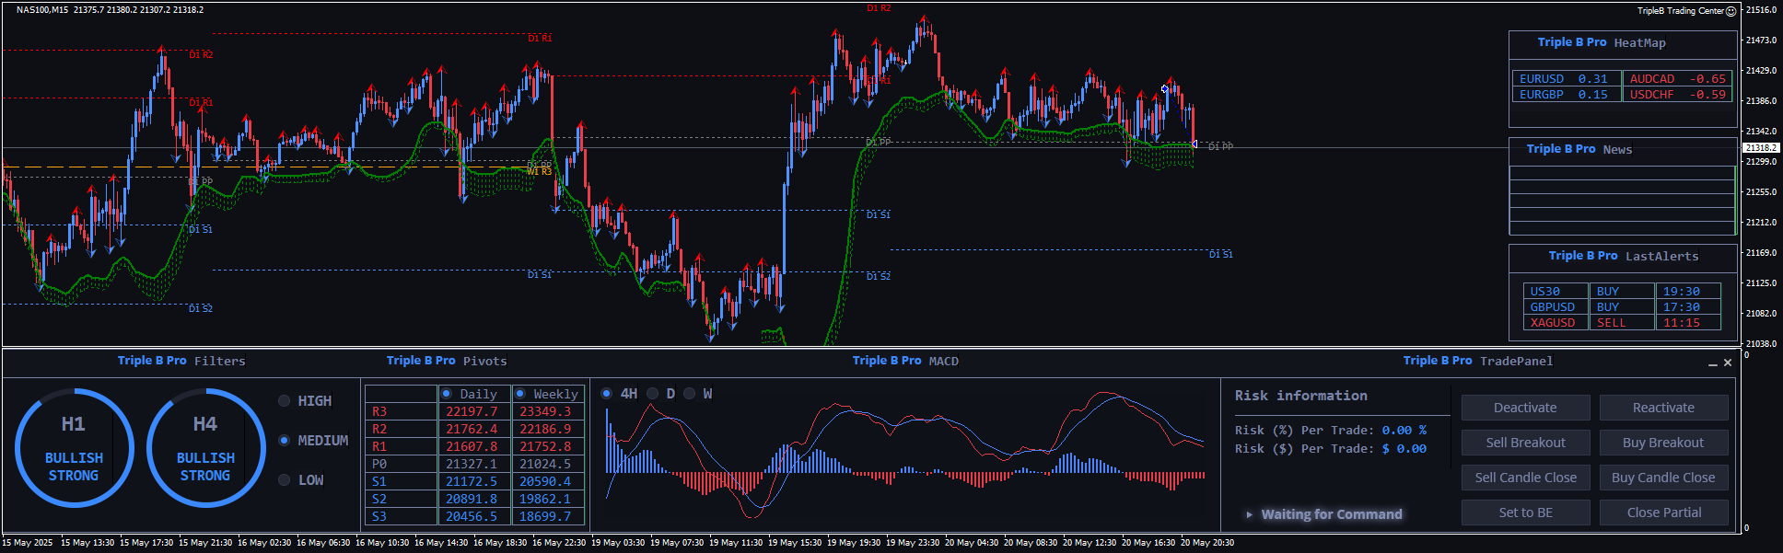The height and width of the screenshot is (553, 1783).
Task: Click the H4 Bullish Strong gauge
Action: coord(205,448)
